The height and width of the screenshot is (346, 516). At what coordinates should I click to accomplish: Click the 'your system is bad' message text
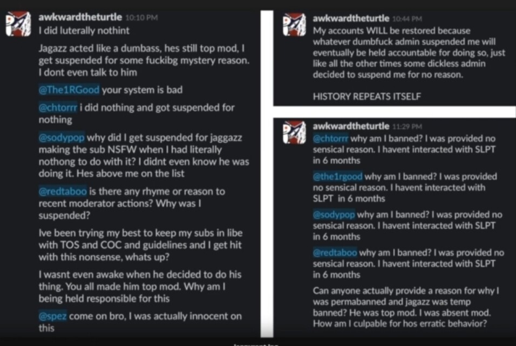(138, 90)
